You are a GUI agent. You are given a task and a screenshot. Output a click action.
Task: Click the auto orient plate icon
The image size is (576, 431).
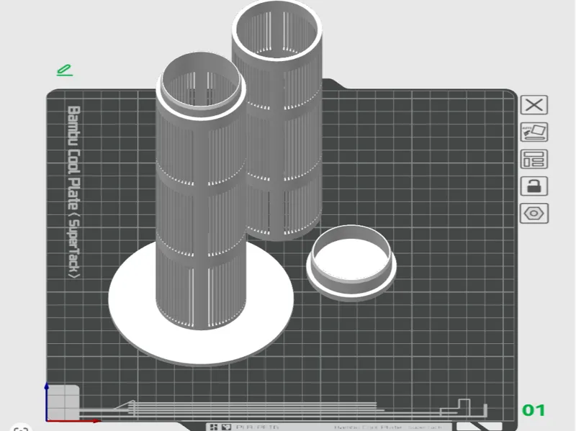pos(534,132)
